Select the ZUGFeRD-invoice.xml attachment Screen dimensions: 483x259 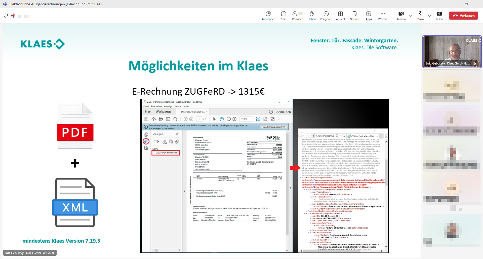[166, 153]
